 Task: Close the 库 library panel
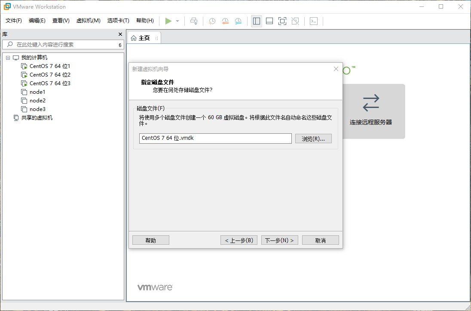pos(120,34)
